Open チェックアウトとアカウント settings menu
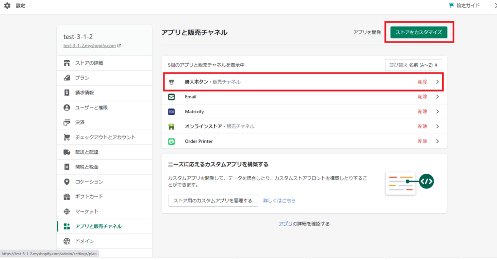 point(105,137)
